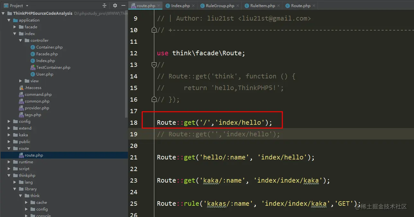Click the cache folder icon
The image size is (414, 217).
tap(33, 203)
